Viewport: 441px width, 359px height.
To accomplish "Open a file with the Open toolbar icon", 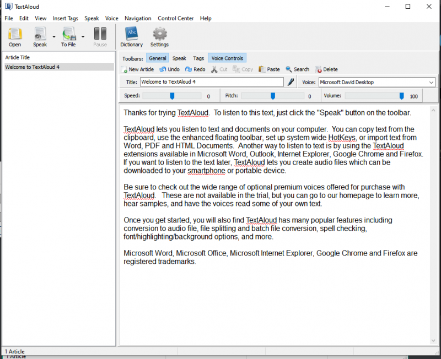I will [15, 37].
